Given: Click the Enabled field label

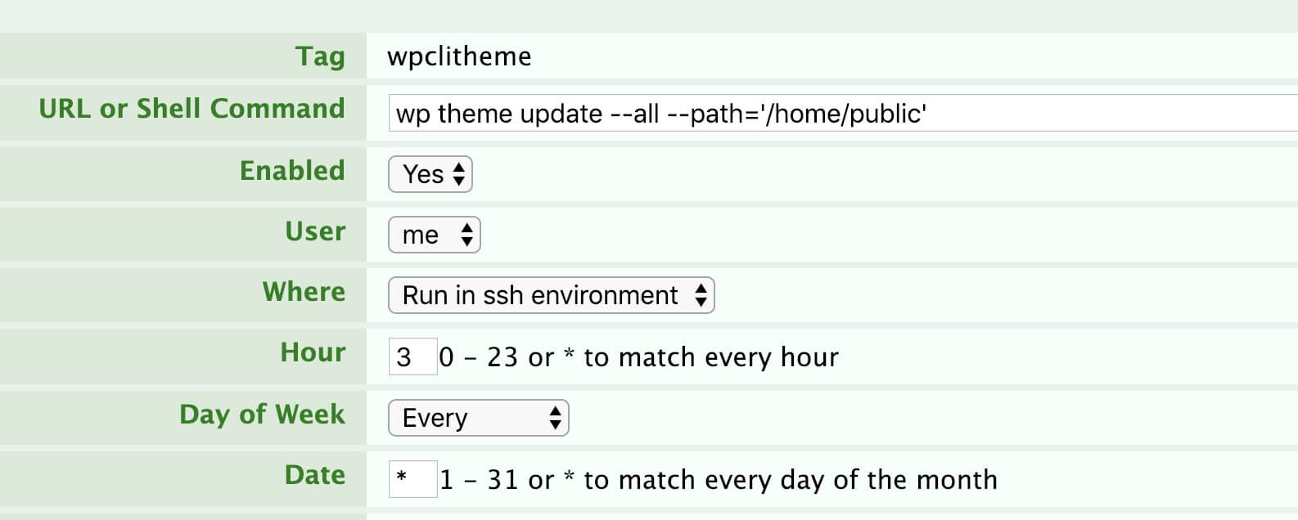Looking at the screenshot, I should (x=292, y=170).
